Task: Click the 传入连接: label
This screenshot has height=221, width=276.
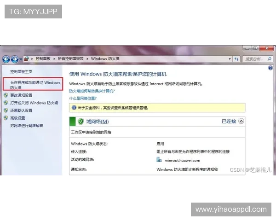Action: pos(79,152)
